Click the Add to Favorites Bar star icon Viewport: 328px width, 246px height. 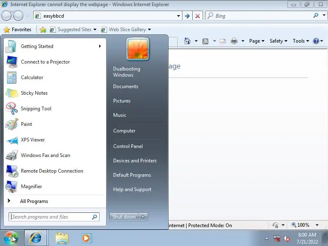click(43, 30)
